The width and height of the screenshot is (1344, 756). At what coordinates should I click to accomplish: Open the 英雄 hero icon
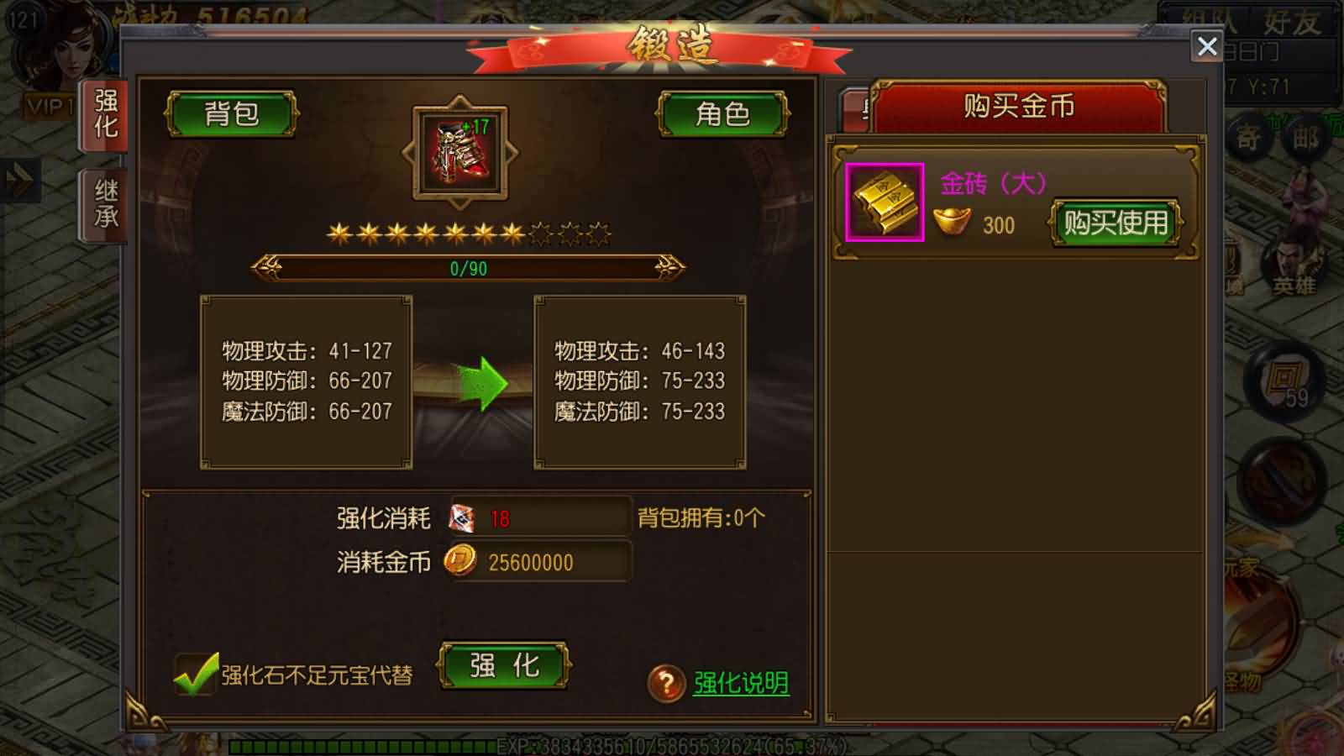(1293, 265)
